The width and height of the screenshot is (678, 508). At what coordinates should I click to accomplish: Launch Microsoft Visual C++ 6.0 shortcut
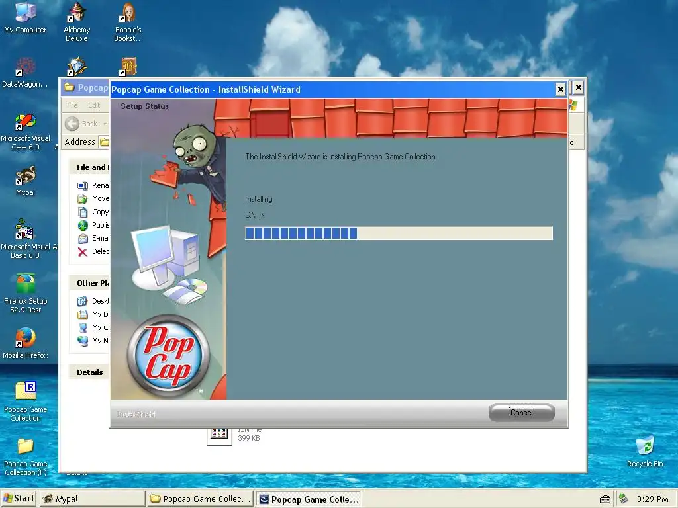(x=25, y=132)
